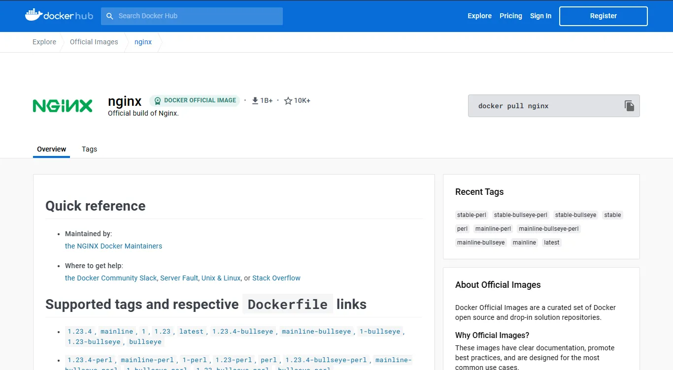Open the mainline-perl Dockerfile link

coord(147,360)
